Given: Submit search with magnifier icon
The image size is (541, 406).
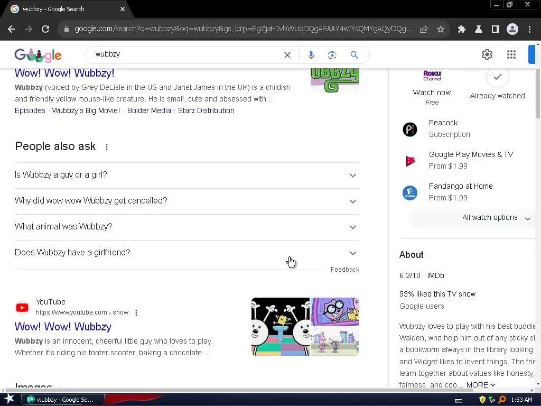Looking at the screenshot, I should (x=354, y=55).
